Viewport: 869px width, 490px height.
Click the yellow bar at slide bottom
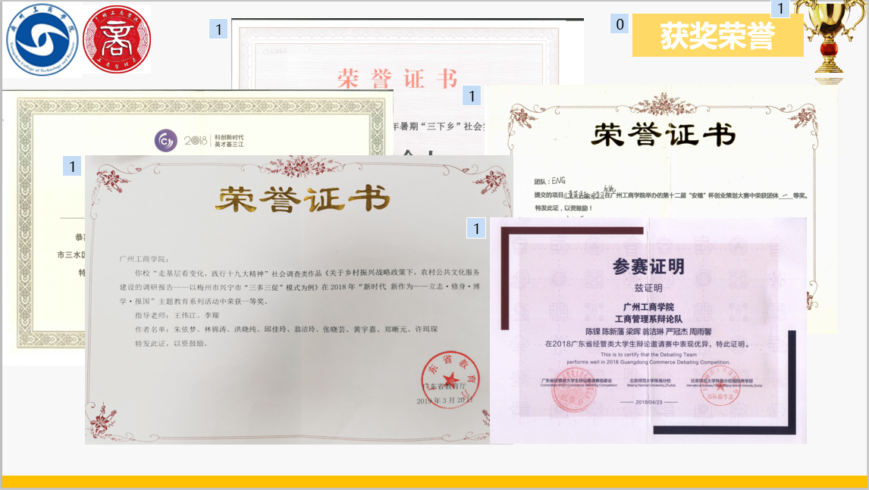click(434, 482)
